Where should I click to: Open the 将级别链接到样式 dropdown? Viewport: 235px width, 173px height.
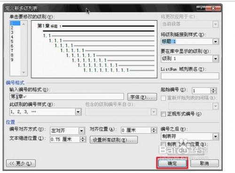216,42
